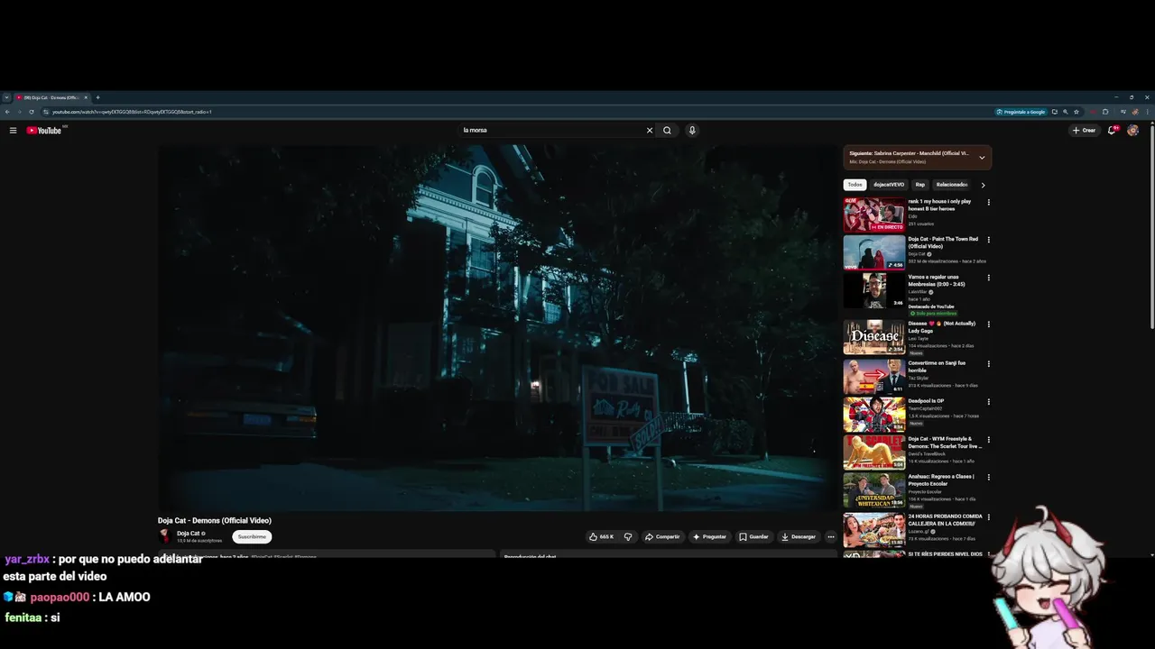Image resolution: width=1155 pixels, height=649 pixels.
Task: Open the notifications bell
Action: [1113, 130]
